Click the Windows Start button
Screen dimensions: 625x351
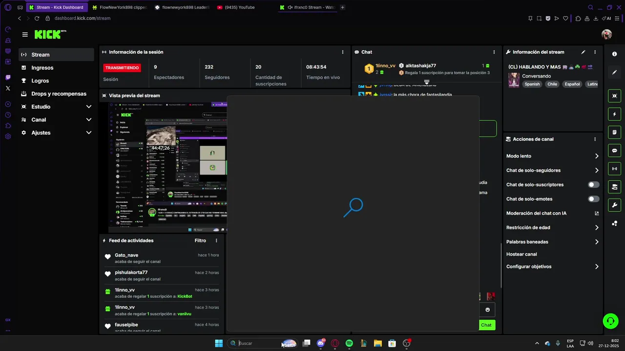(219, 343)
